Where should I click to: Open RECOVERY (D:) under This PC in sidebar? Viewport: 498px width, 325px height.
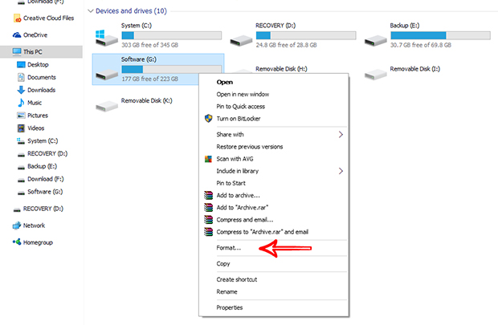pyautogui.click(x=47, y=153)
